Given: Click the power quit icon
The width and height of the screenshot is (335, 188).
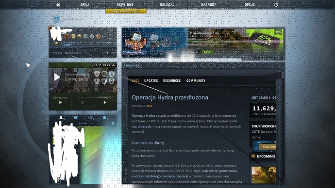Looking at the screenshot, I should point(276,5).
